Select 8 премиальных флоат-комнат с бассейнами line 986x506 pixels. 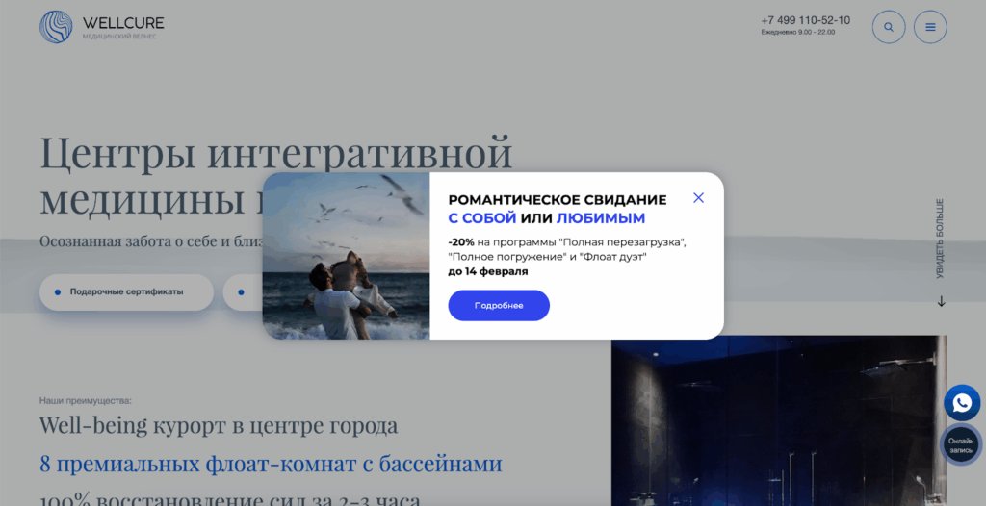click(271, 464)
